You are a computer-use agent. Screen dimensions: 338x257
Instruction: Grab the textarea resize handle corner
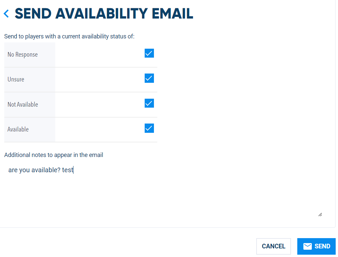click(320, 215)
